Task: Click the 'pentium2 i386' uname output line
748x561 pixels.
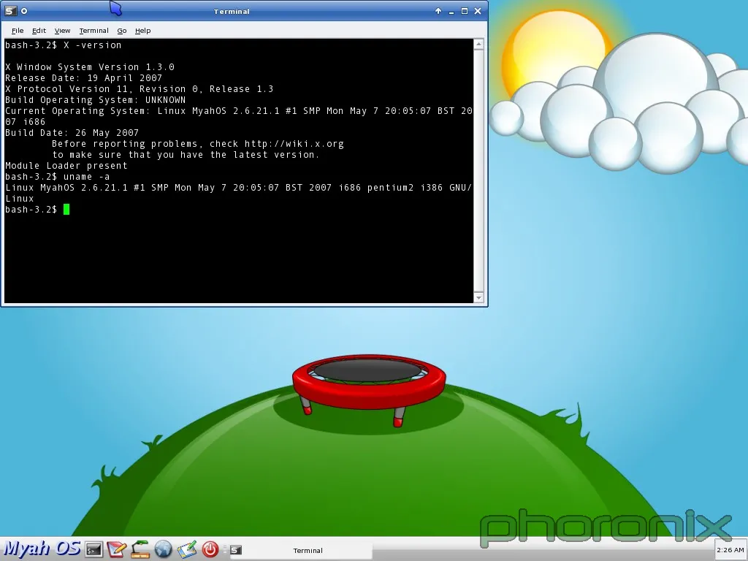Action: click(x=239, y=188)
